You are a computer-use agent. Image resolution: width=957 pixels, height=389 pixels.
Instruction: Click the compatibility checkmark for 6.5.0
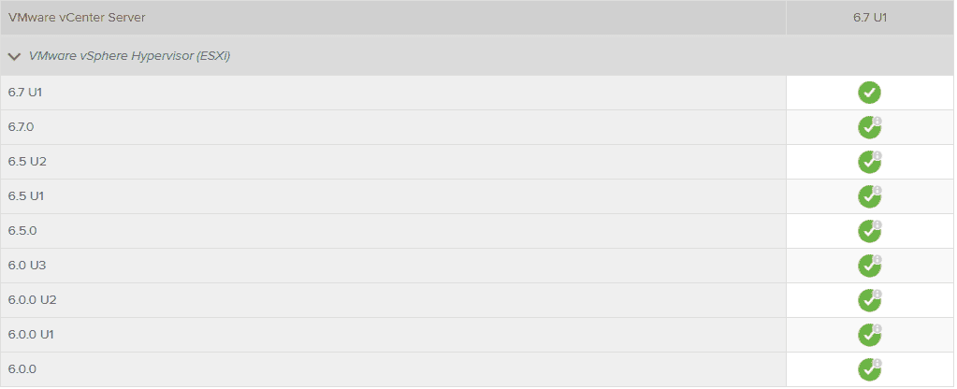(869, 231)
